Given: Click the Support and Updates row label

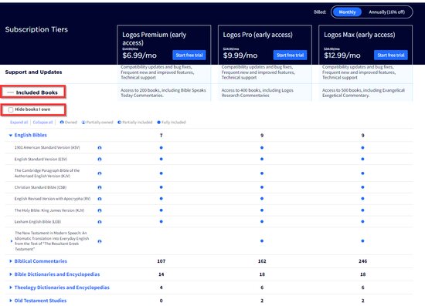Looking at the screenshot, I should 33,72.
